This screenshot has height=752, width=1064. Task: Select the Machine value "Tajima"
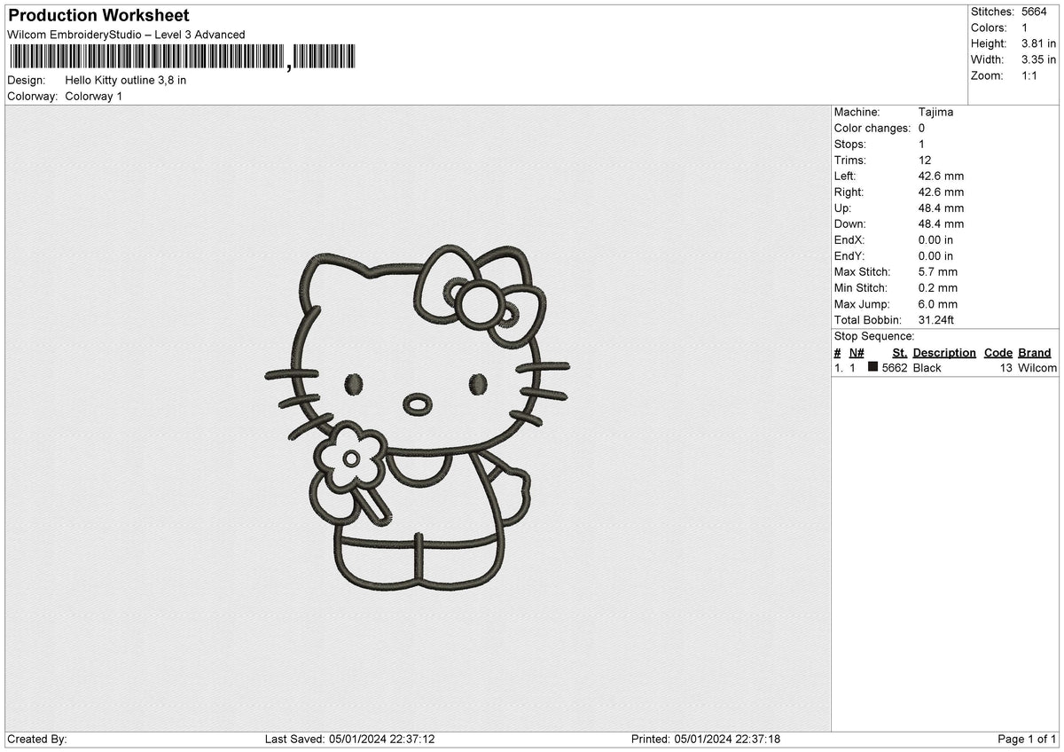coord(935,112)
